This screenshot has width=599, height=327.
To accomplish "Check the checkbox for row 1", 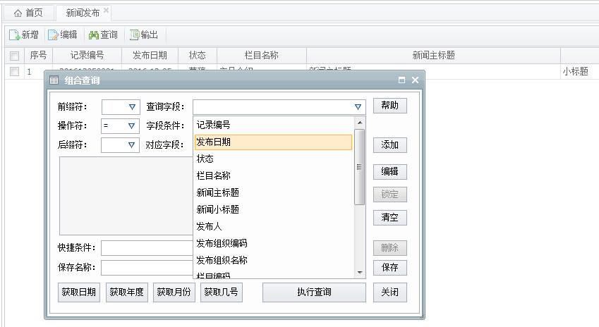I will (14, 71).
